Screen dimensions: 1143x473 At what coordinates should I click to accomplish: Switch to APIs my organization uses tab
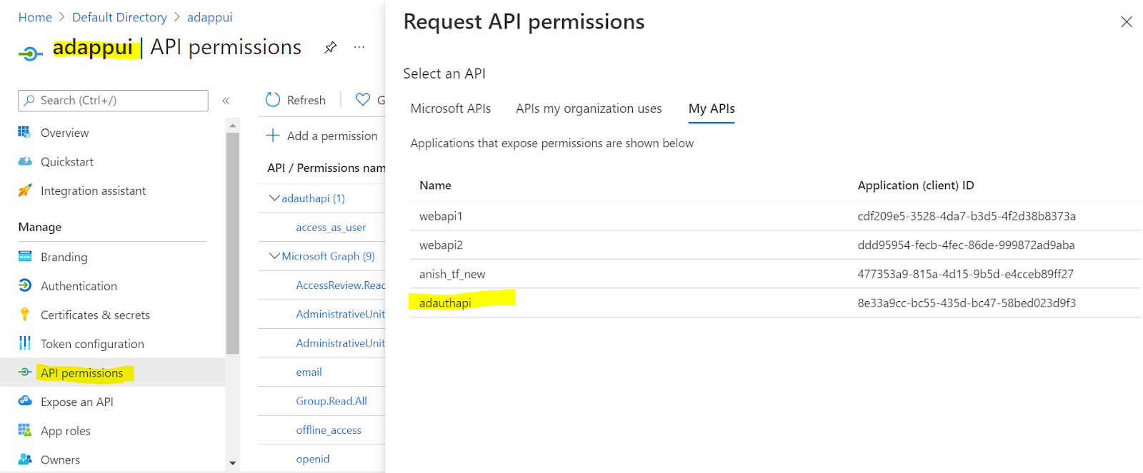[x=589, y=108]
